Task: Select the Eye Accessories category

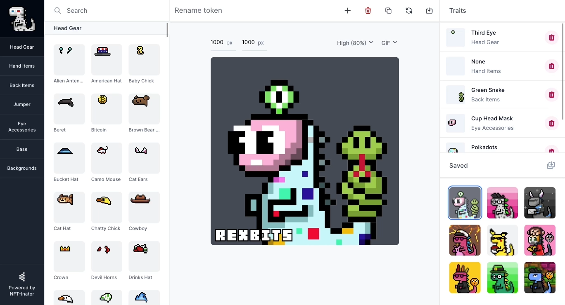Action: [x=22, y=127]
